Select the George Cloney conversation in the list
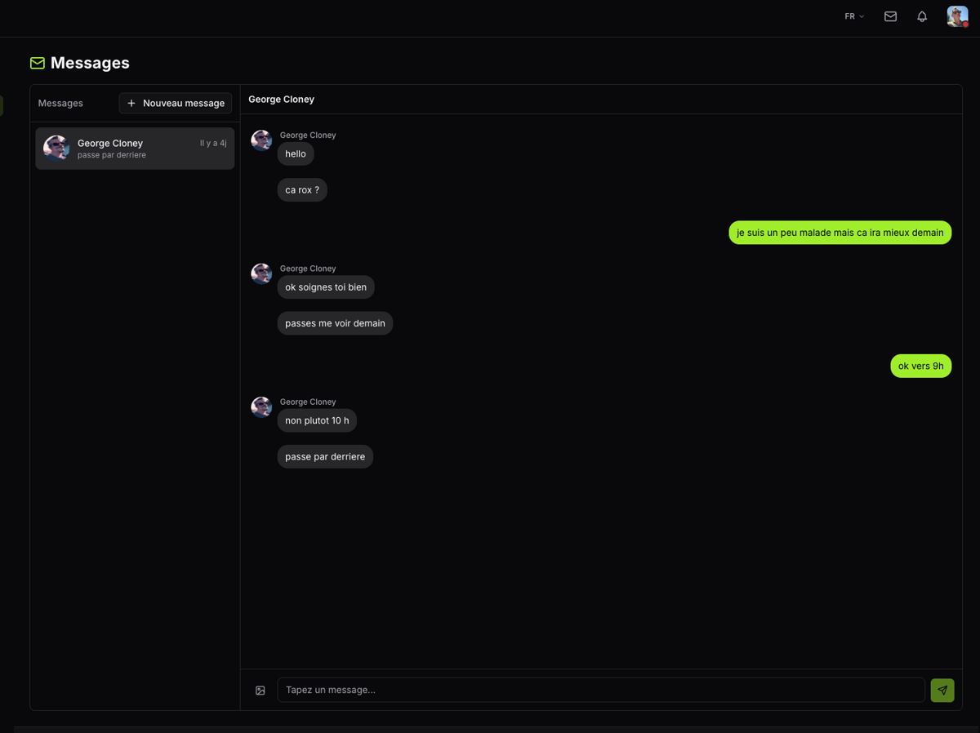The width and height of the screenshot is (980, 733). pyautogui.click(x=135, y=149)
